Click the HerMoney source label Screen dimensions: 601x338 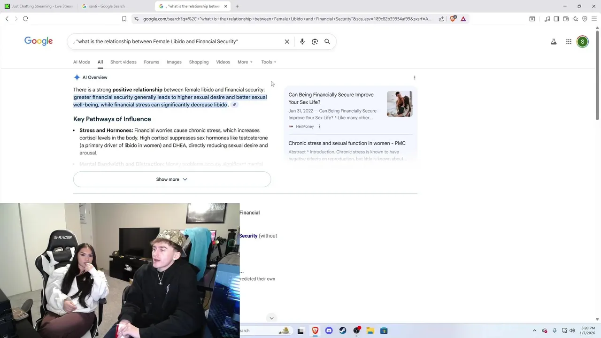coord(305,126)
